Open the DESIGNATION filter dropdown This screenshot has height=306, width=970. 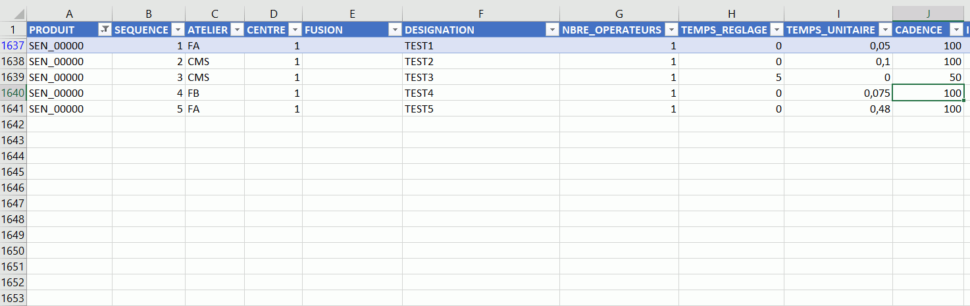pyautogui.click(x=552, y=30)
